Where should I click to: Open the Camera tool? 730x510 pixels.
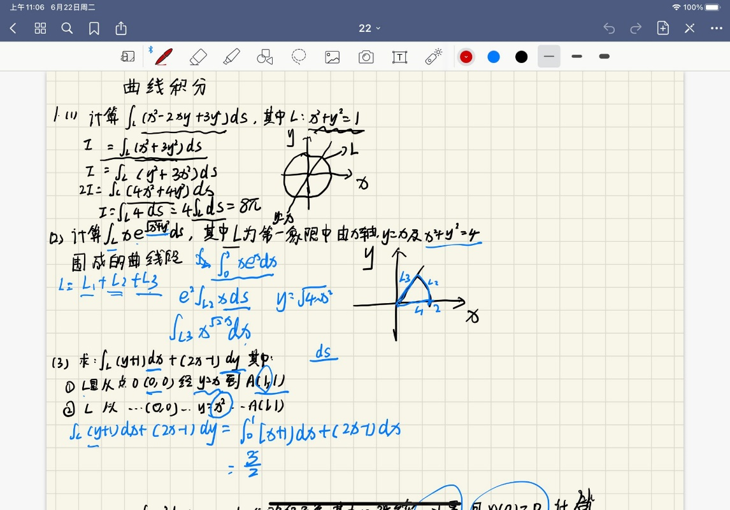(x=366, y=57)
